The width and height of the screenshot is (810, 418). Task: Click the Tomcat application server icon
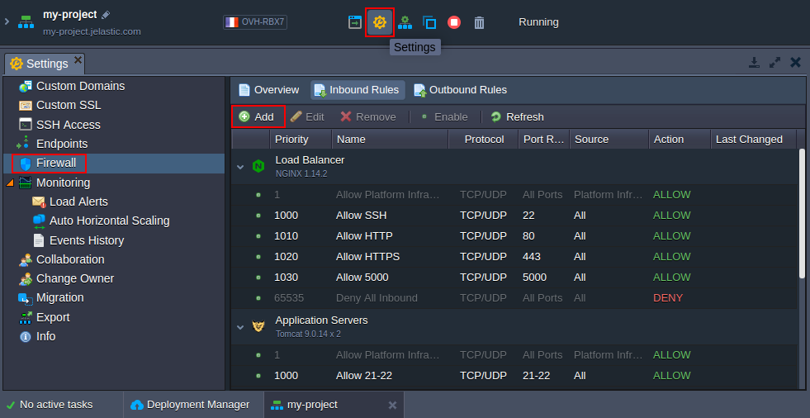click(258, 326)
